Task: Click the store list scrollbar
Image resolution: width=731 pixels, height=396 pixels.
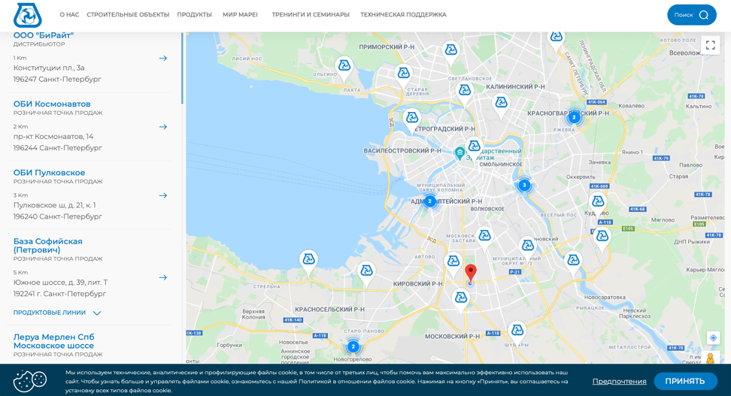Action: pyautogui.click(x=182, y=68)
